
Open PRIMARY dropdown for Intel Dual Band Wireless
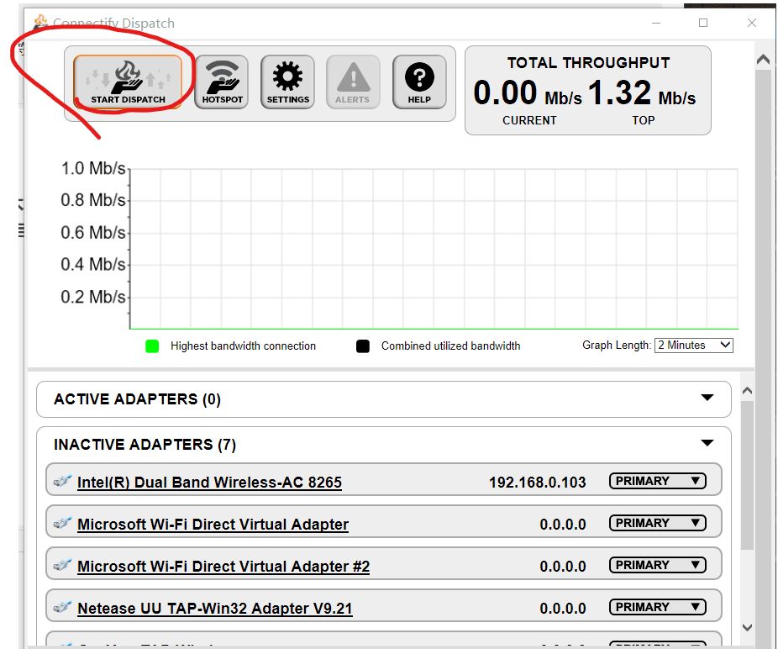[x=657, y=481]
